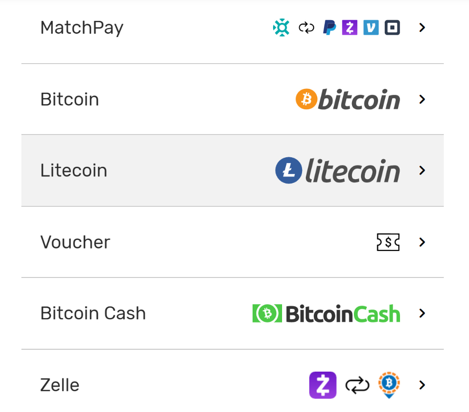
Task: Click the voucher dollar ticket icon
Action: (x=388, y=242)
